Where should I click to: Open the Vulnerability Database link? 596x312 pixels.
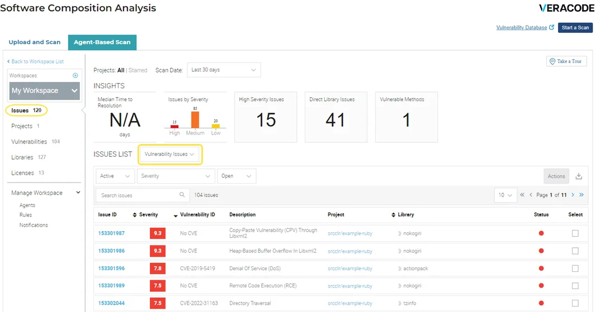[522, 28]
